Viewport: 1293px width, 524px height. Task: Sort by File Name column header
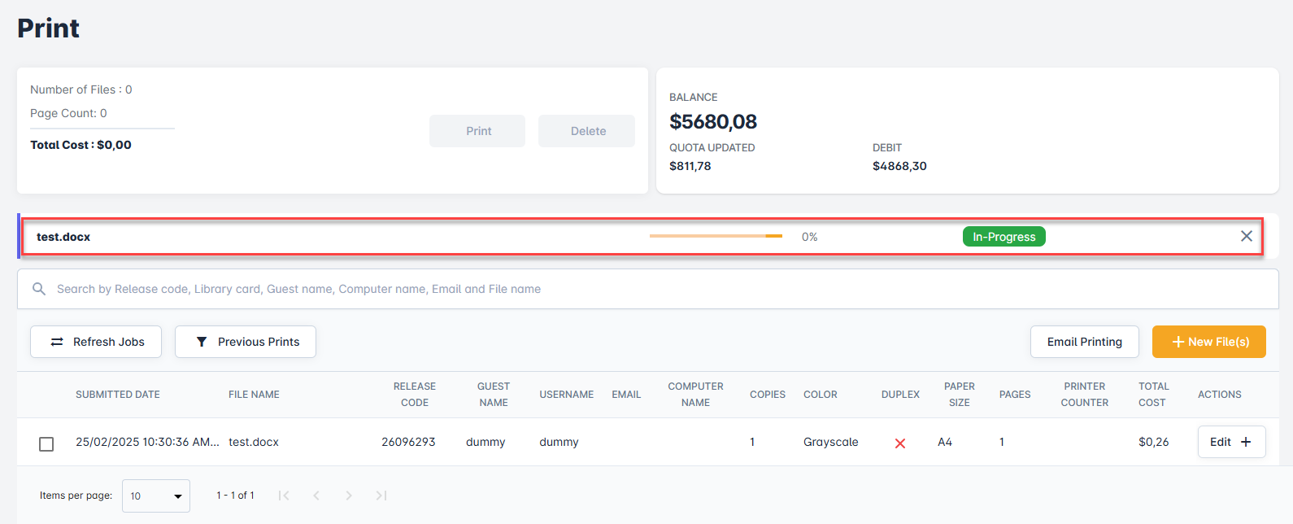click(x=254, y=395)
